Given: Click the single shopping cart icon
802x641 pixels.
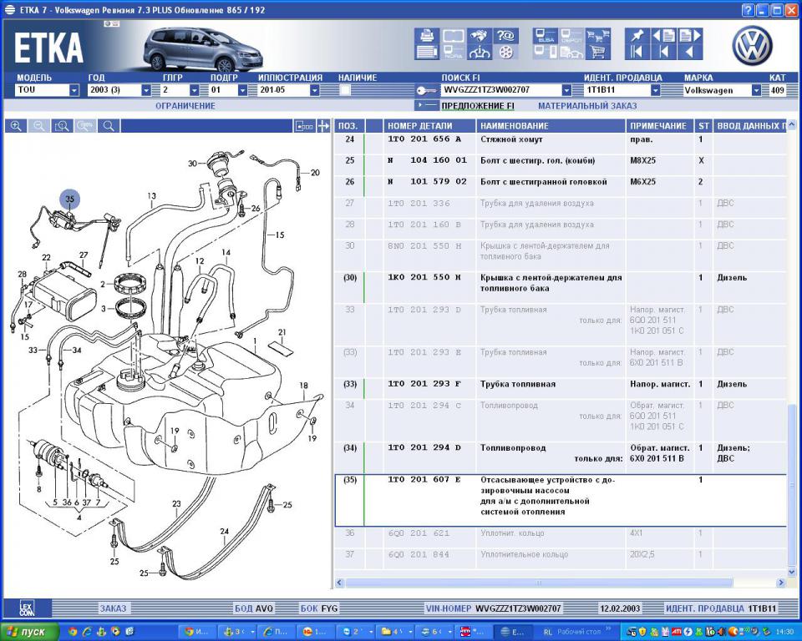Looking at the screenshot, I should pyautogui.click(x=598, y=52).
